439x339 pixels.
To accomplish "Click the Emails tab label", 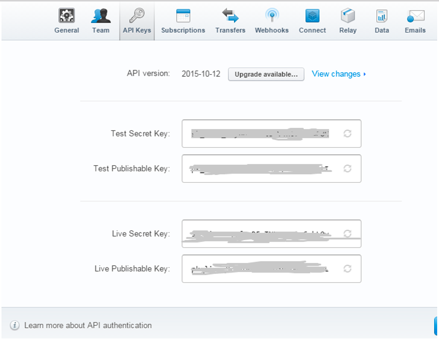I will click(415, 30).
